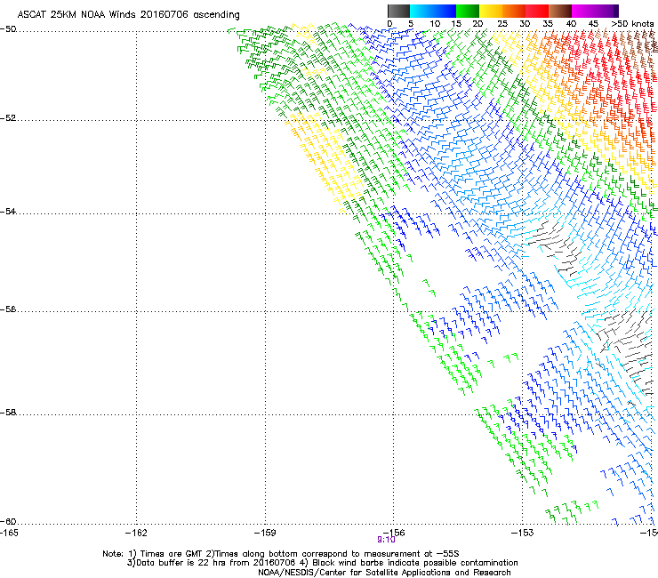The width and height of the screenshot is (658, 578).
Task: Click the legend label '10'
Action: tap(435, 24)
